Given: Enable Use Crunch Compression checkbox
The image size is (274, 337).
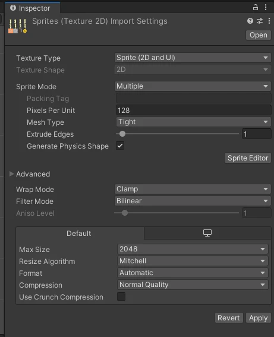Looking at the screenshot, I should tap(121, 297).
